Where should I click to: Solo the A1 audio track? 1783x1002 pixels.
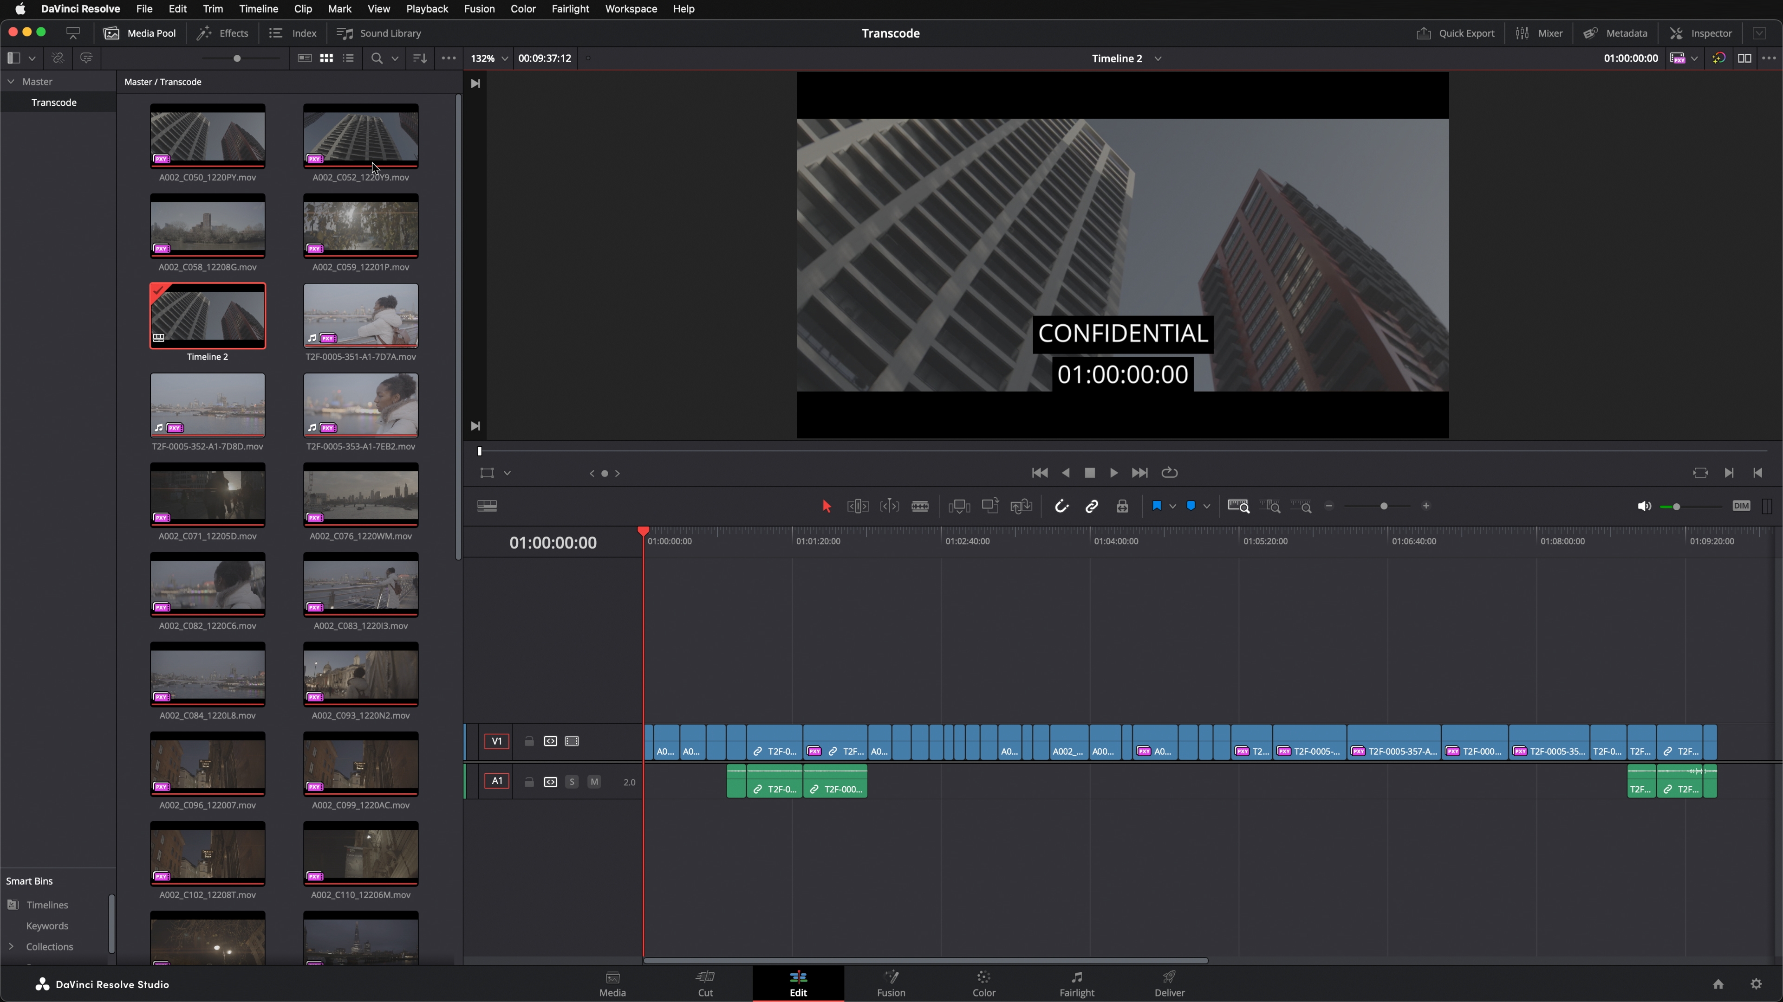[x=573, y=782]
